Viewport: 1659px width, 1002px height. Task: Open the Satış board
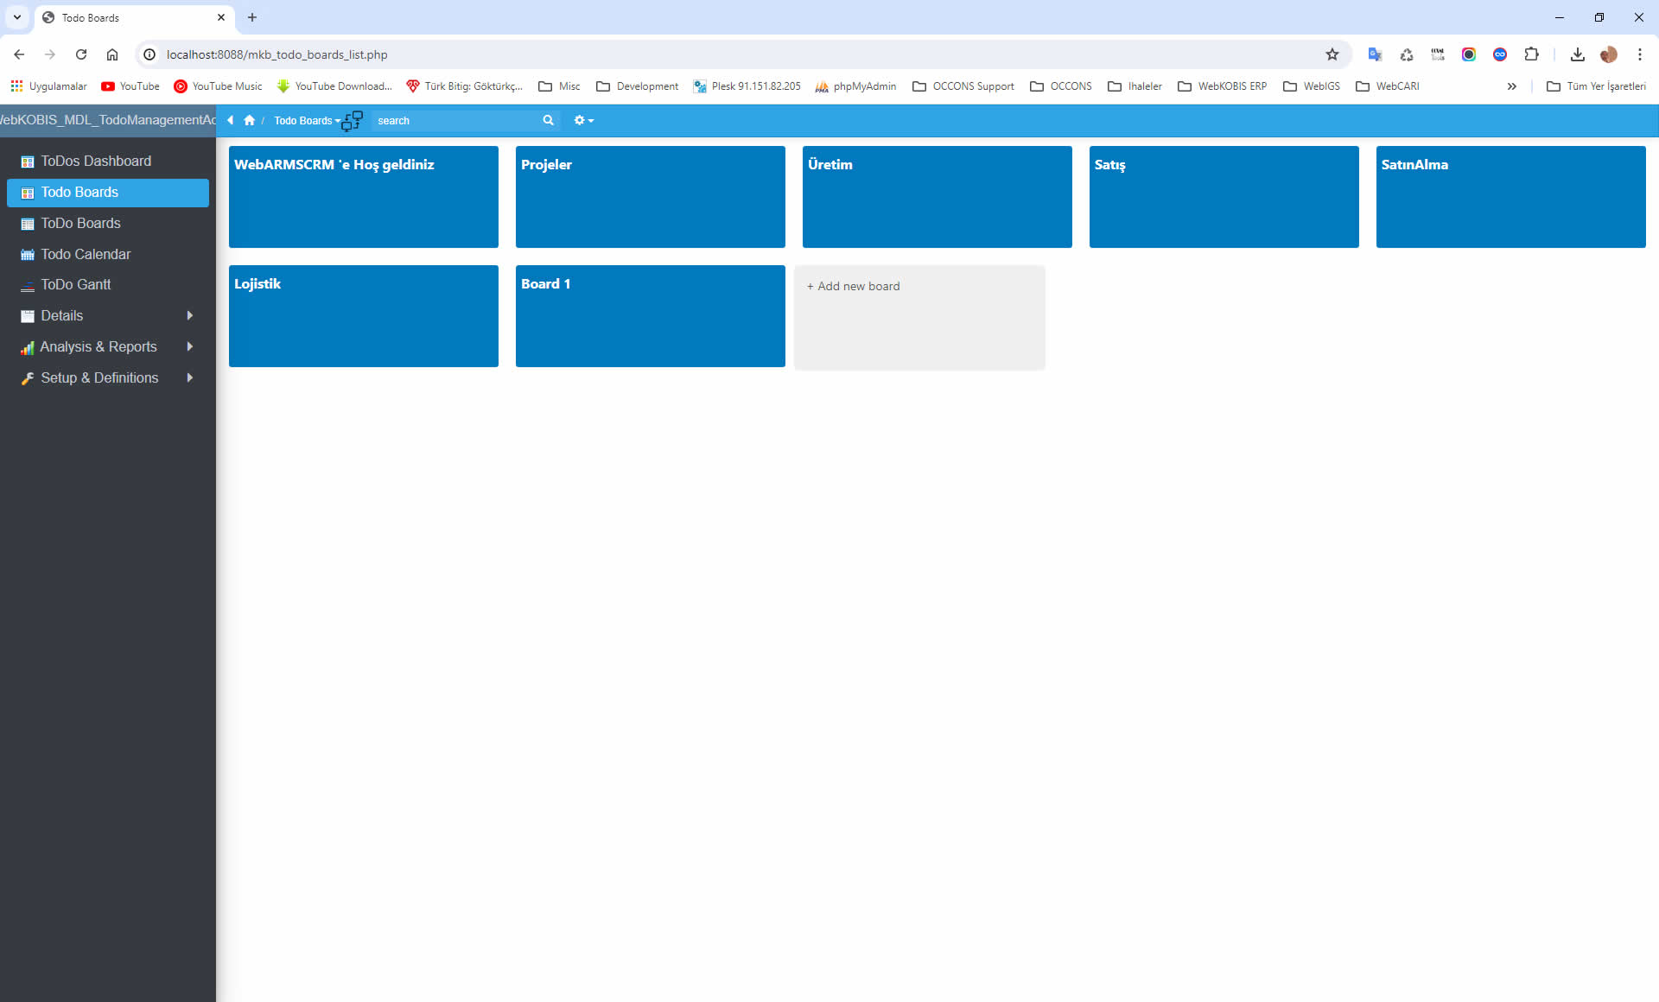[x=1224, y=197]
